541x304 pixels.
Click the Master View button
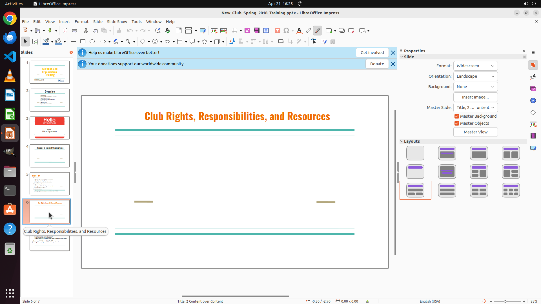pyautogui.click(x=475, y=132)
